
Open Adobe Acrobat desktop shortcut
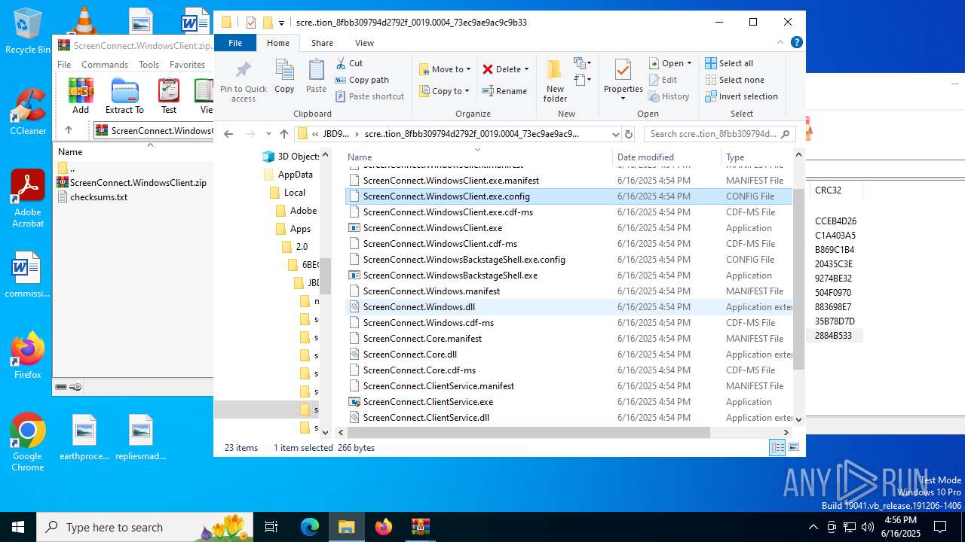pos(28,199)
